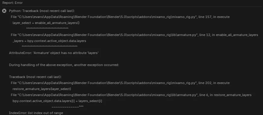This screenshot has width=263, height=115.
Task: Click caret markers under enable_all_armature_layers()
Action: click(x=47, y=29)
